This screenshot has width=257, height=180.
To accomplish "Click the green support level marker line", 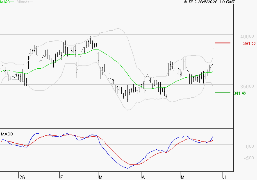I will click(223, 93).
